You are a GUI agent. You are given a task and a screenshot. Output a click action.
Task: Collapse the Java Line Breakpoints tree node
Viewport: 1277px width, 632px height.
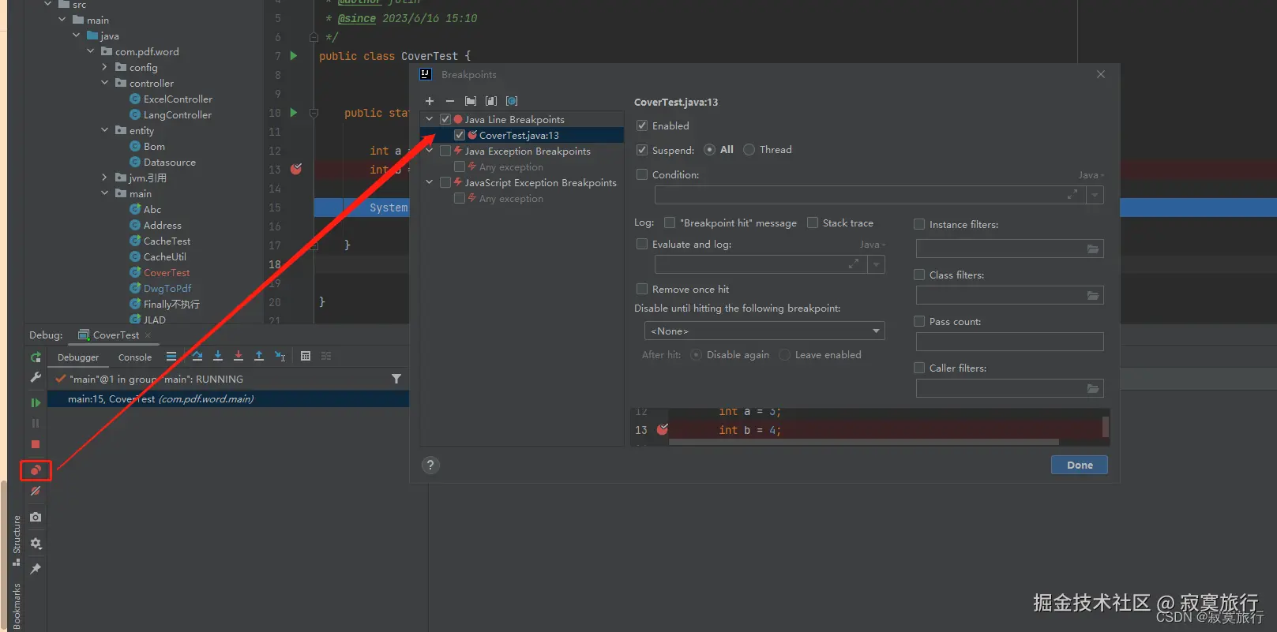(x=430, y=119)
